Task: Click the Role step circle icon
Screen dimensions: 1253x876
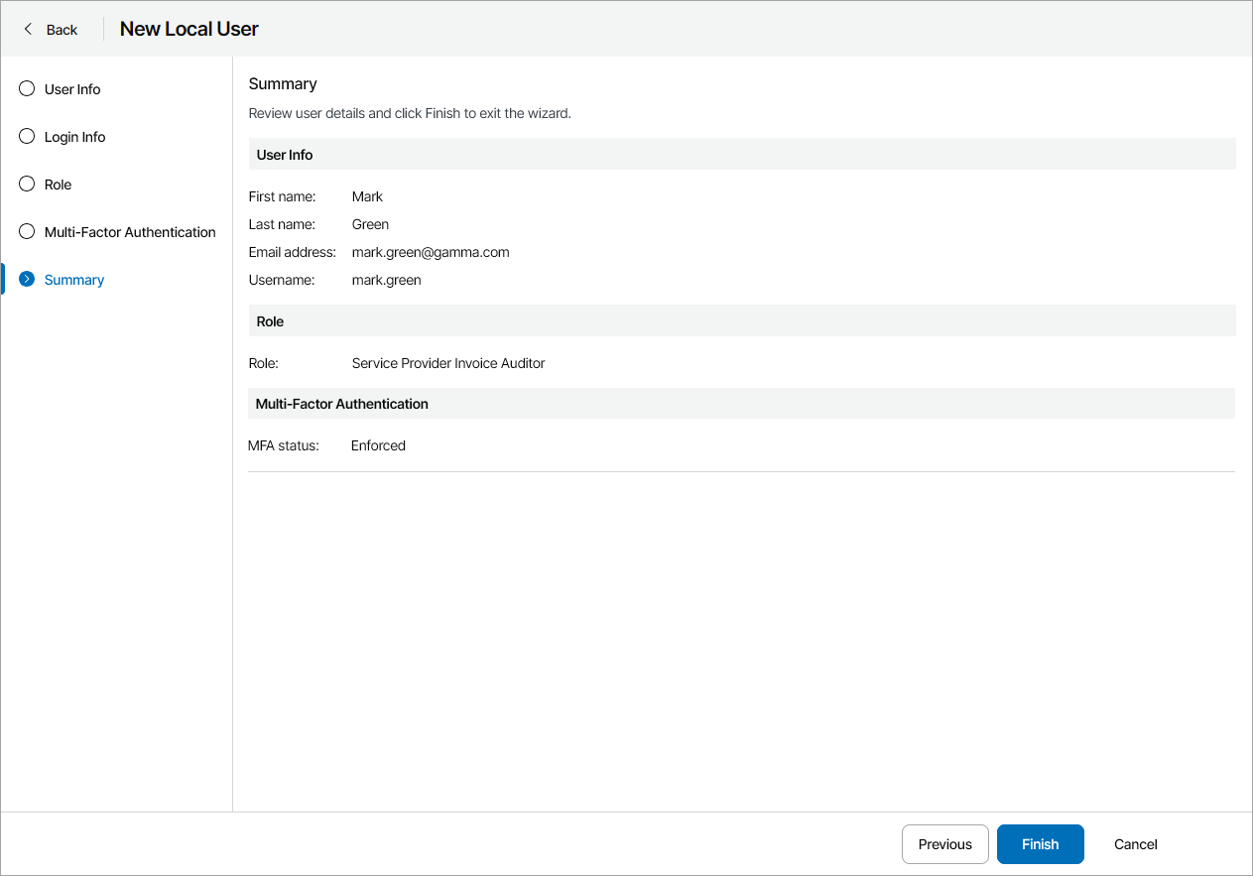Action: point(26,184)
